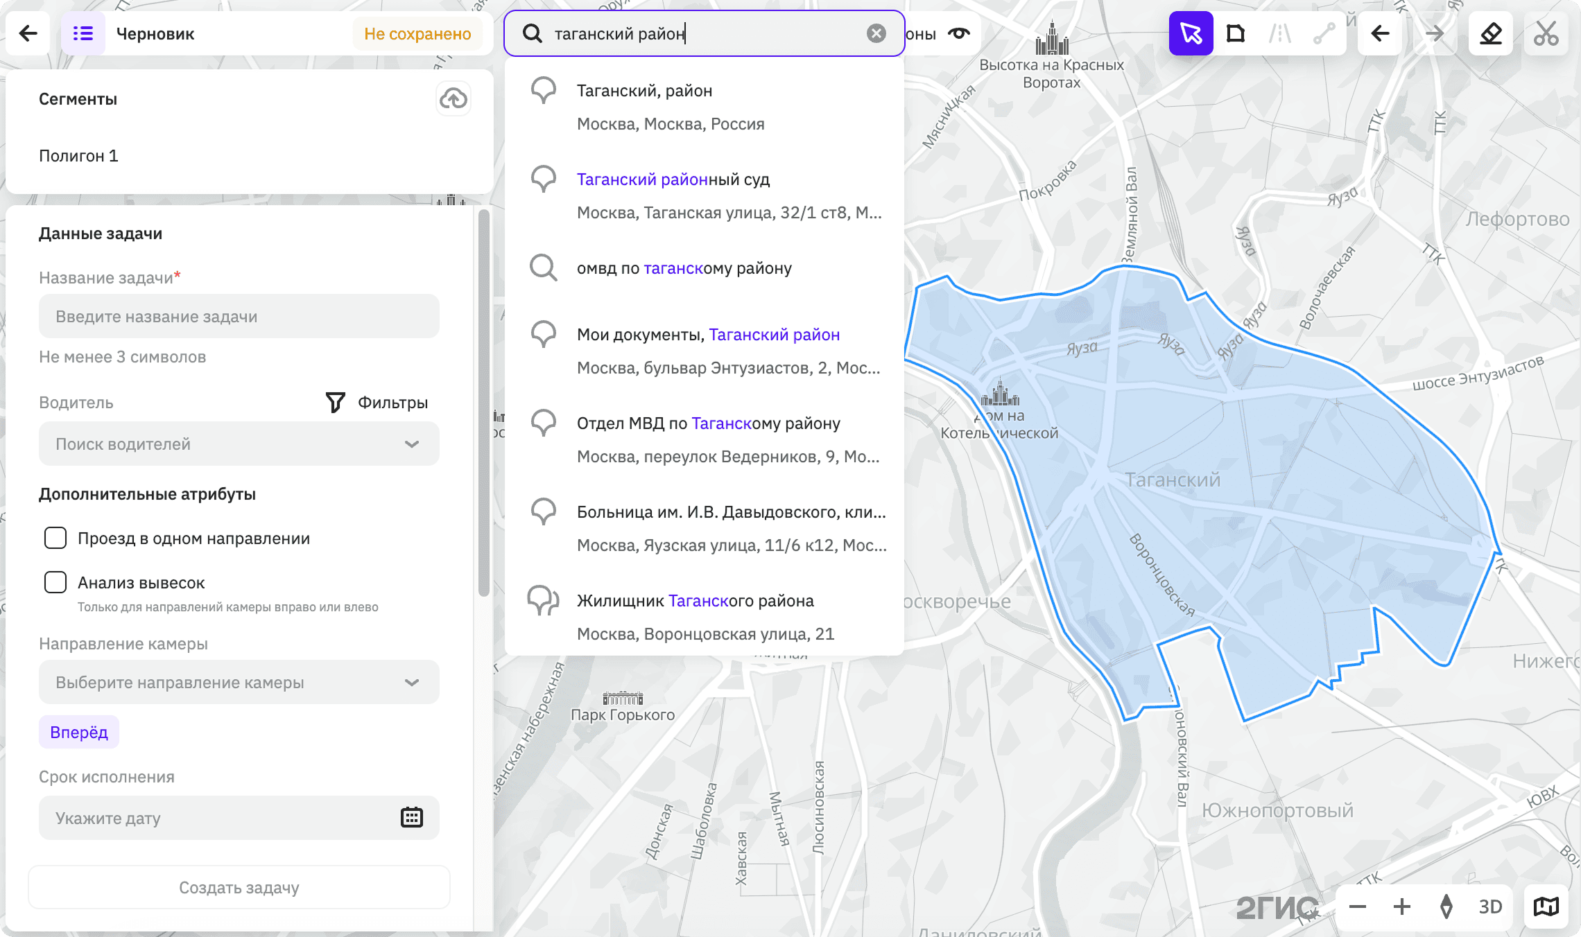Select the Таганский, район search result
This screenshot has width=1581, height=937.
705,107
